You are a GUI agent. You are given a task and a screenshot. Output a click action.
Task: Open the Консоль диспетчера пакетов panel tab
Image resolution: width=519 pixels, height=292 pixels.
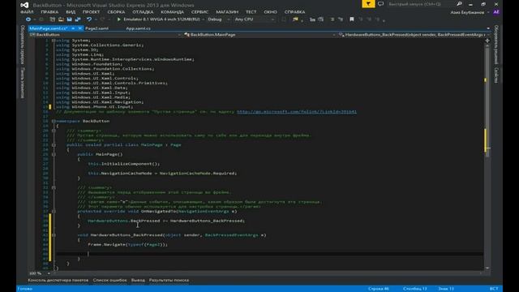click(58, 280)
